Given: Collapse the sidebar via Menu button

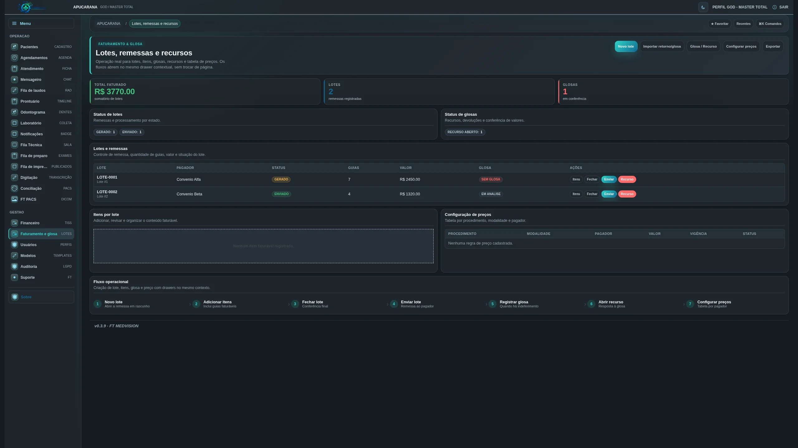Looking at the screenshot, I should pyautogui.click(x=41, y=23).
